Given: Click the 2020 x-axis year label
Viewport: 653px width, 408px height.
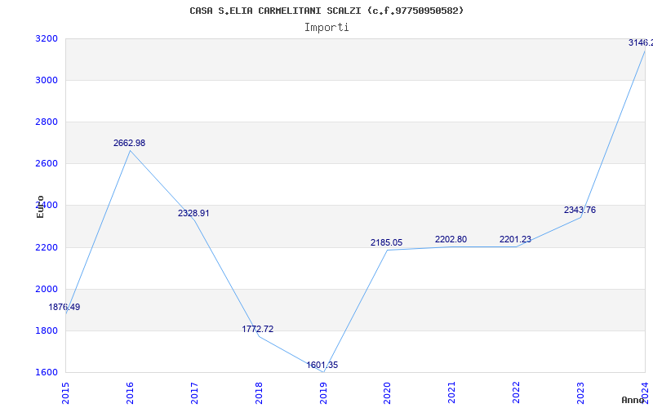Looking at the screenshot, I should pos(387,393).
